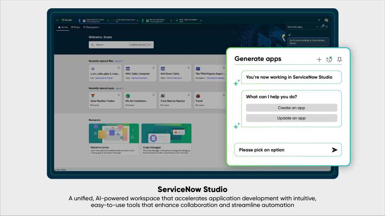The width and height of the screenshot is (385, 216).
Task: Click the Update an app button
Action: pos(291,118)
